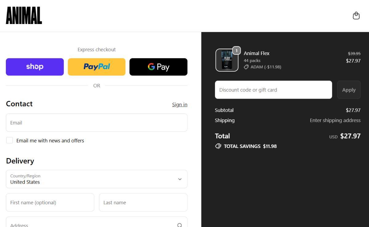Click the Discount code or gift card field
The width and height of the screenshot is (369, 227).
tap(273, 90)
